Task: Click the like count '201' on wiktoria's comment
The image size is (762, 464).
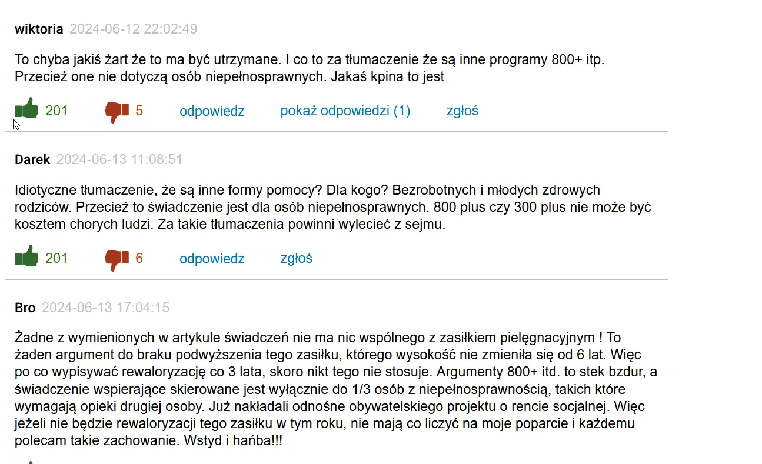Action: coord(57,109)
